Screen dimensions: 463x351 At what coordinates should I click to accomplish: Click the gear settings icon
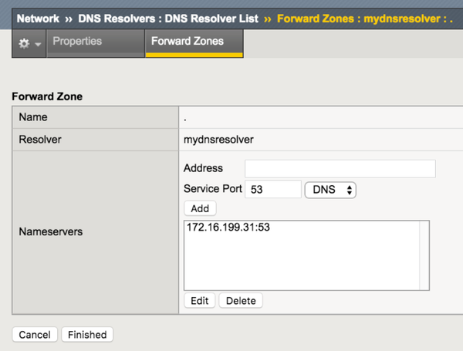click(23, 43)
